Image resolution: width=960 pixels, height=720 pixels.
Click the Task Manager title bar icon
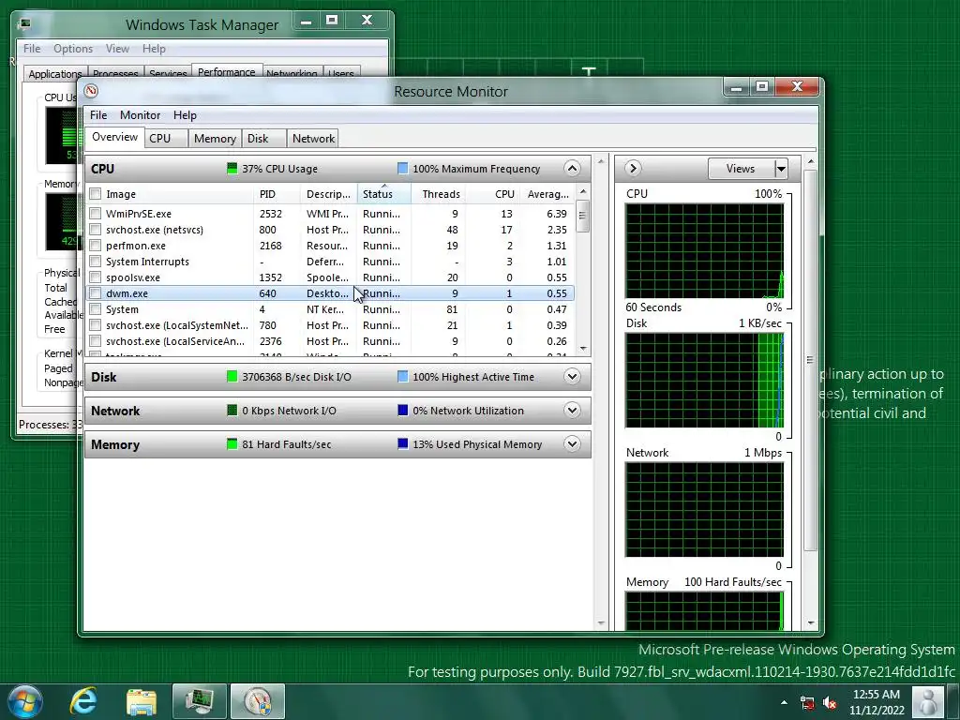25,24
